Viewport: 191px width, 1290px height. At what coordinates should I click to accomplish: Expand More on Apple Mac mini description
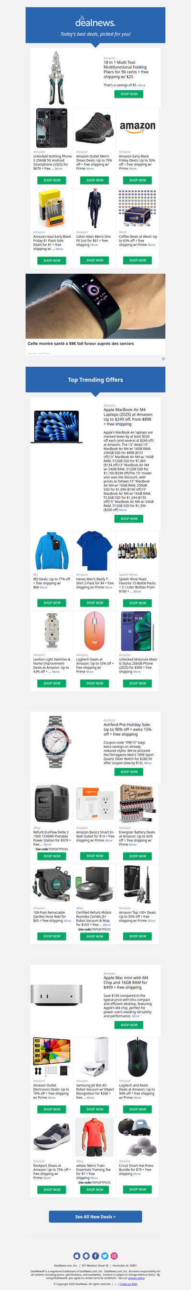pos(136,1016)
